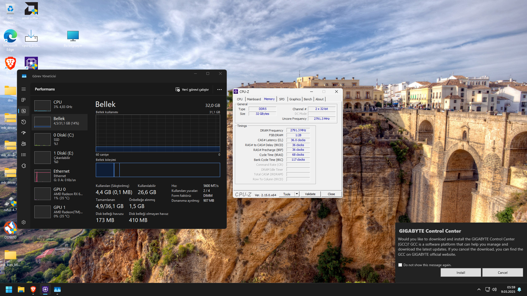The image size is (527, 296).
Task: Open rufus-4.7 desktop icon
Action: coord(10,203)
